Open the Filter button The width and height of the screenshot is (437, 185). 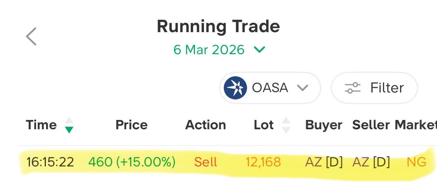coord(374,88)
